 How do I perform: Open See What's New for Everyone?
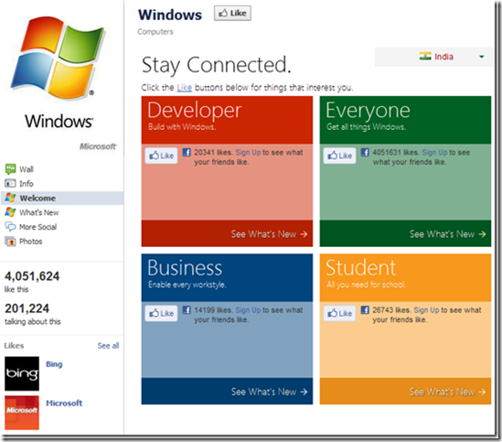(x=447, y=234)
